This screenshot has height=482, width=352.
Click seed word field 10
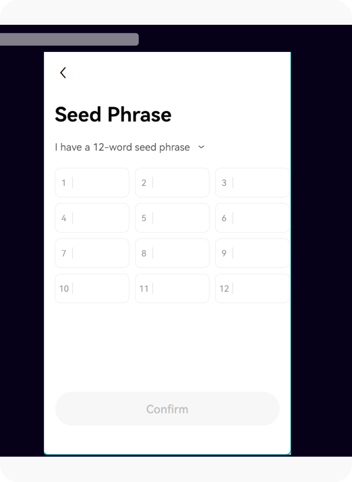[92, 288]
